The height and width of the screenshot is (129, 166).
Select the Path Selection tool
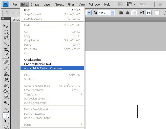(x=6, y=121)
